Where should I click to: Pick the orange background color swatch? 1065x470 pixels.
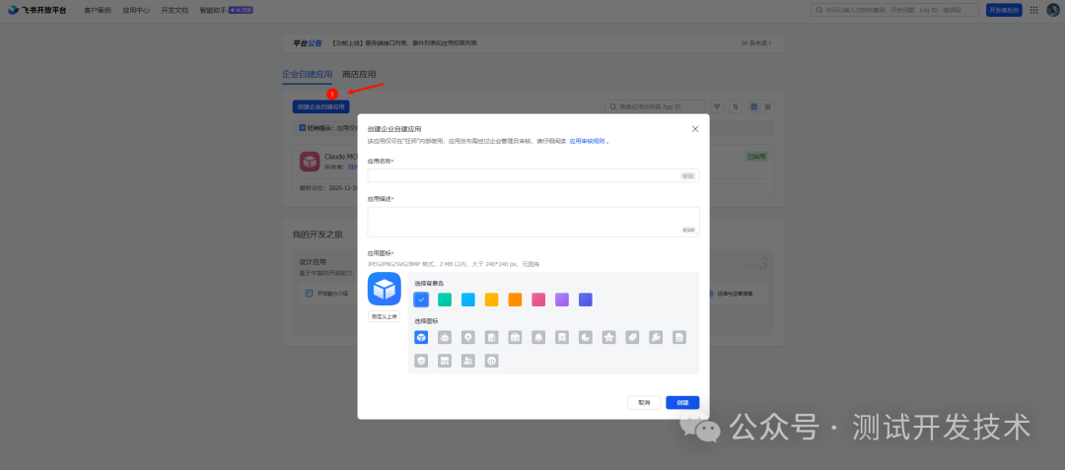[515, 300]
